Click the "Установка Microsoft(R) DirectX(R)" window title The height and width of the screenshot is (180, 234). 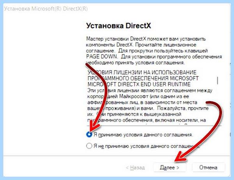click(46, 9)
